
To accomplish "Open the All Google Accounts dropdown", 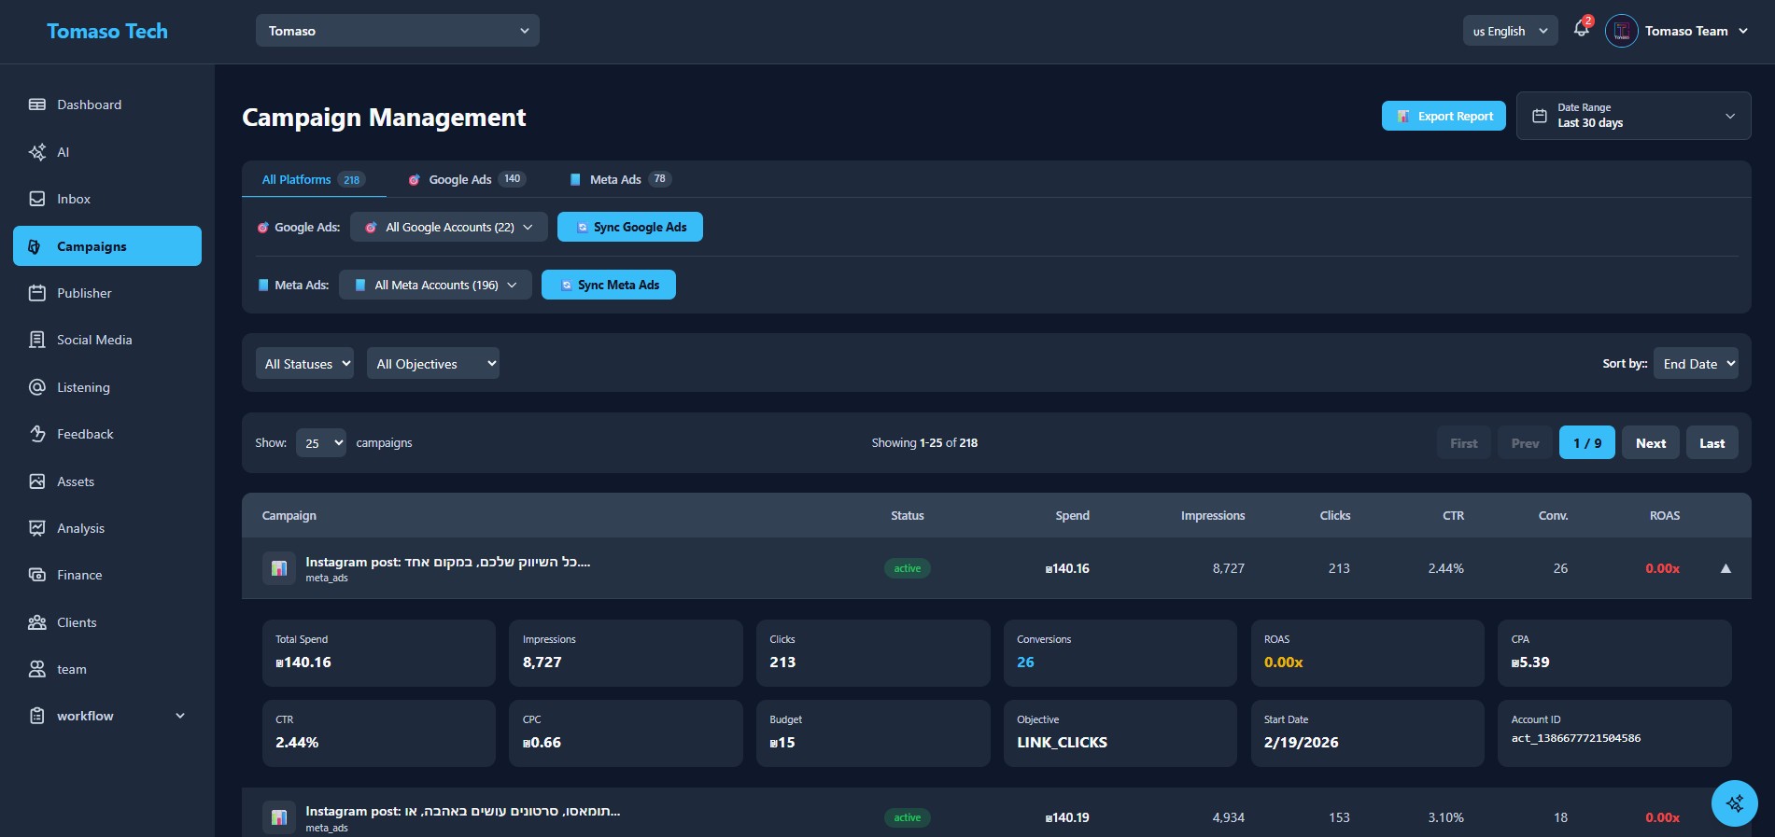I will tap(448, 227).
